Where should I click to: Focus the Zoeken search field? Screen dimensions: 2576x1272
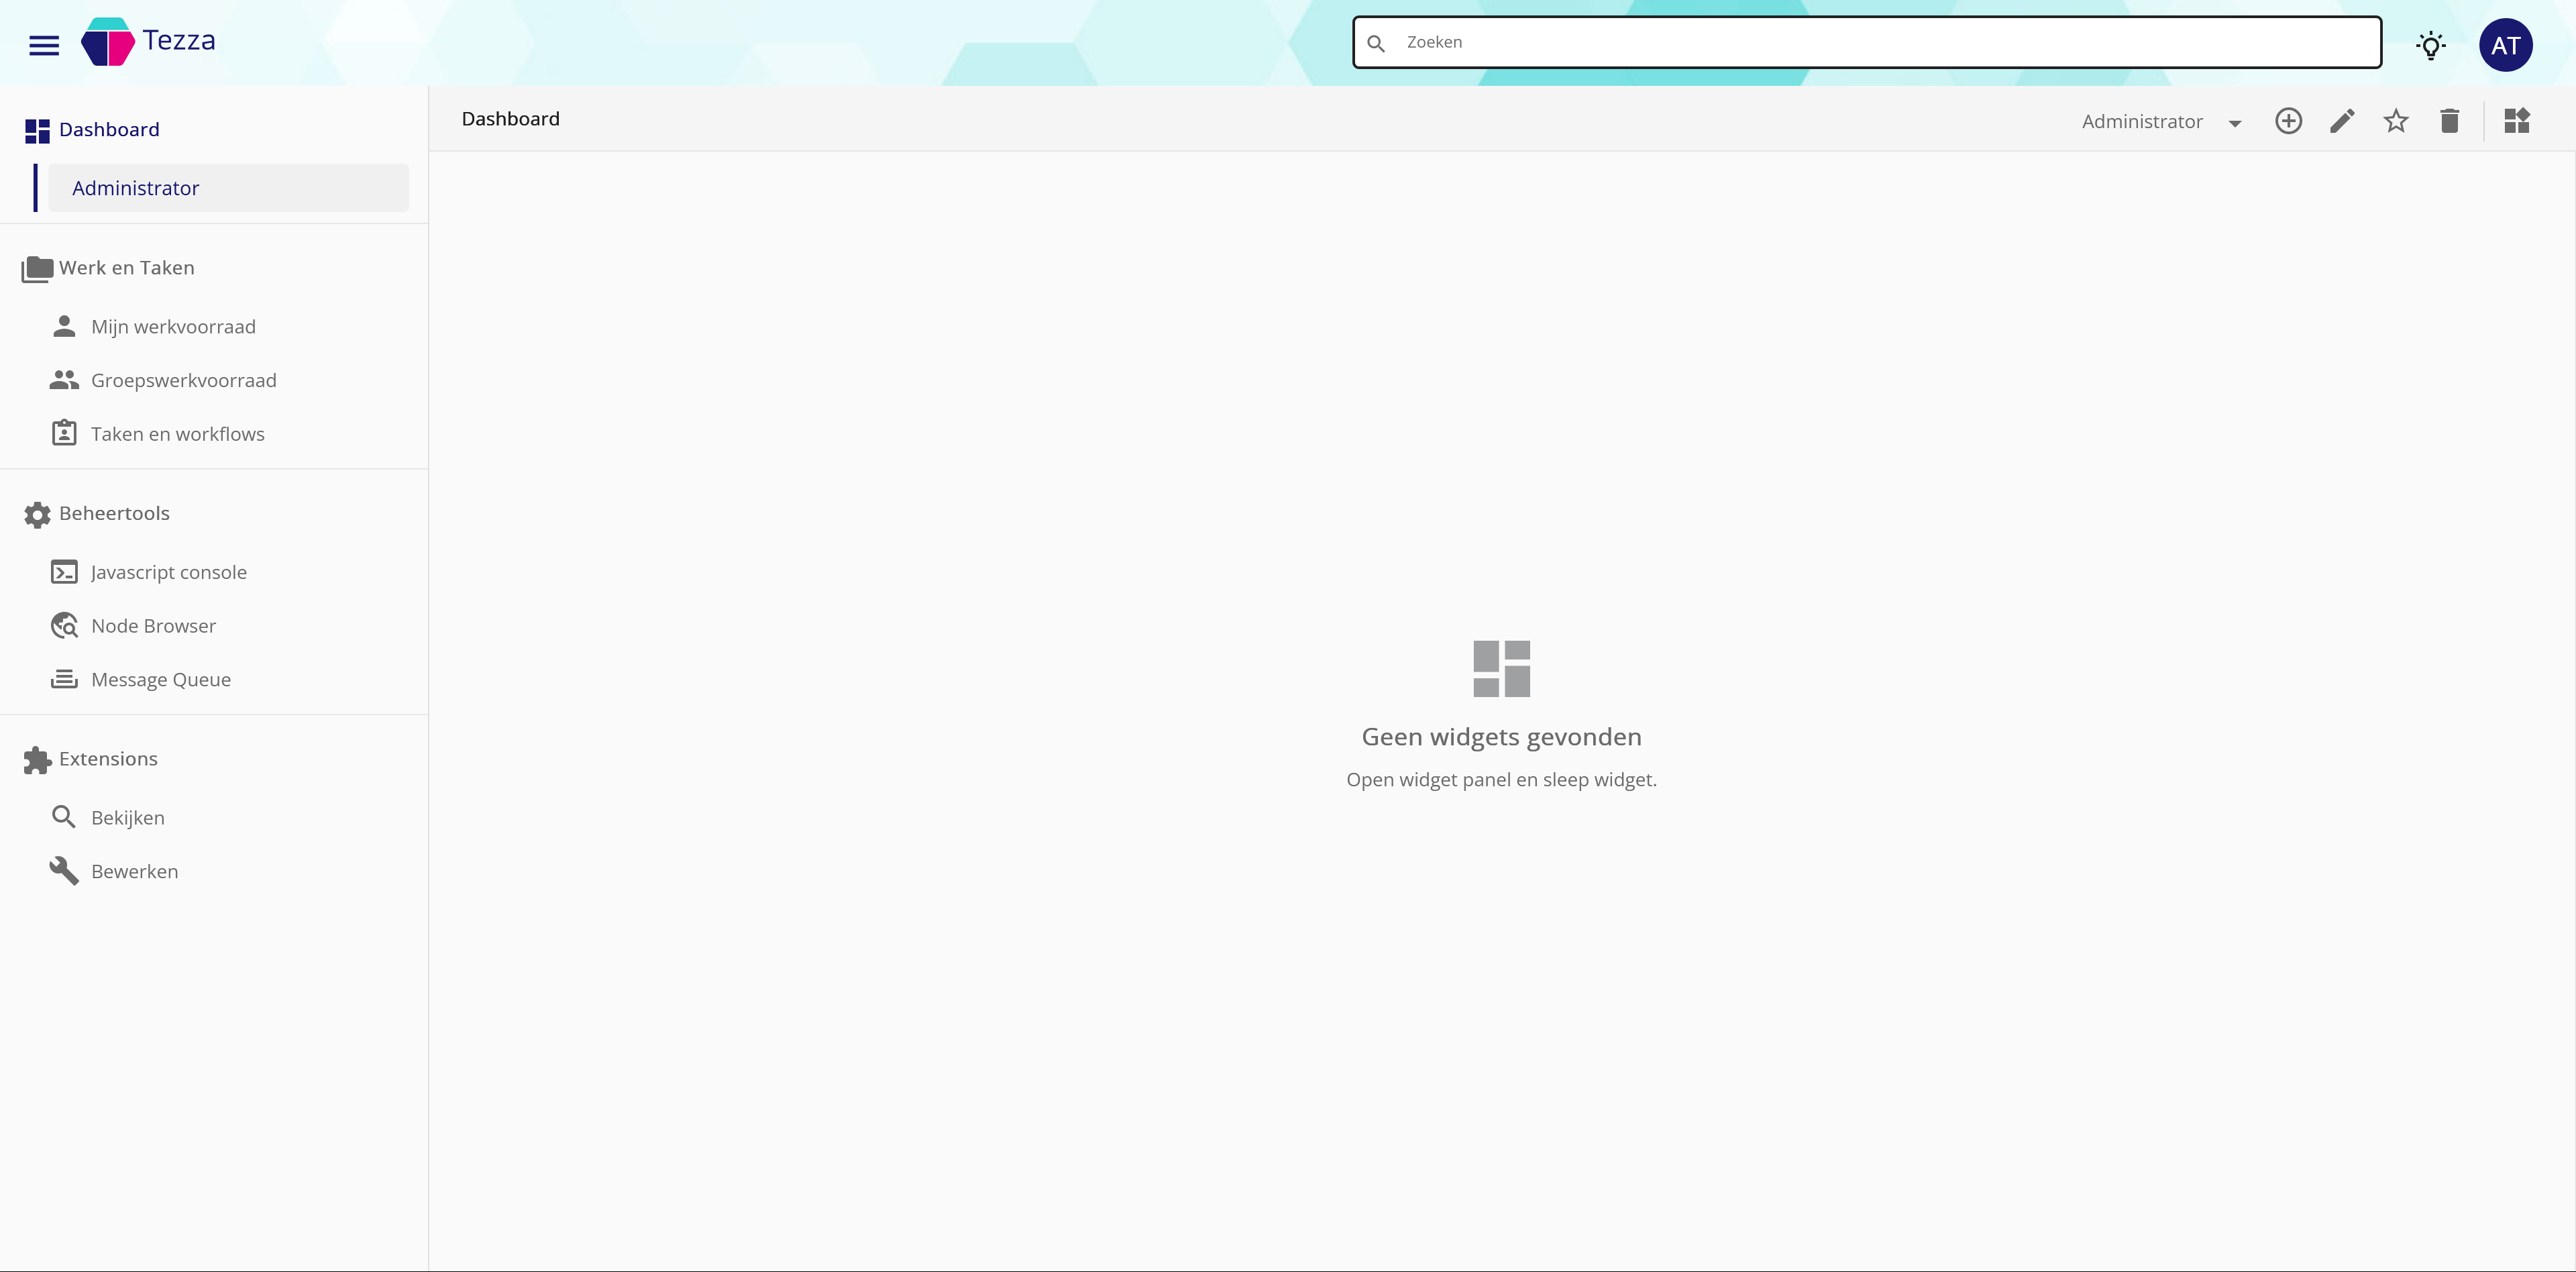(1867, 42)
